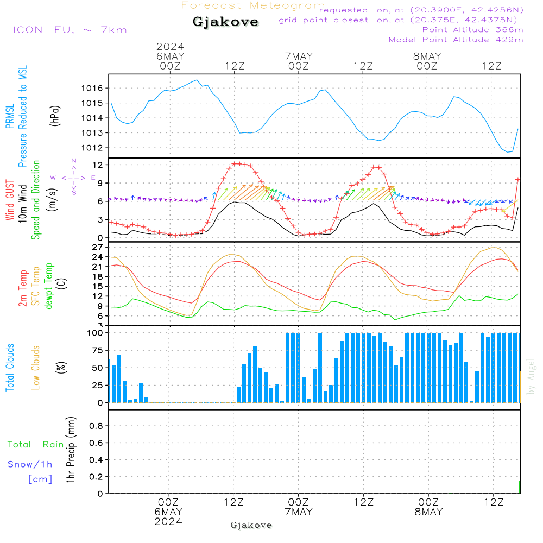Image resolution: width=543 pixels, height=543 pixels.
Task: Click "6MAY" date label below precipitation chart
Action: (x=168, y=512)
